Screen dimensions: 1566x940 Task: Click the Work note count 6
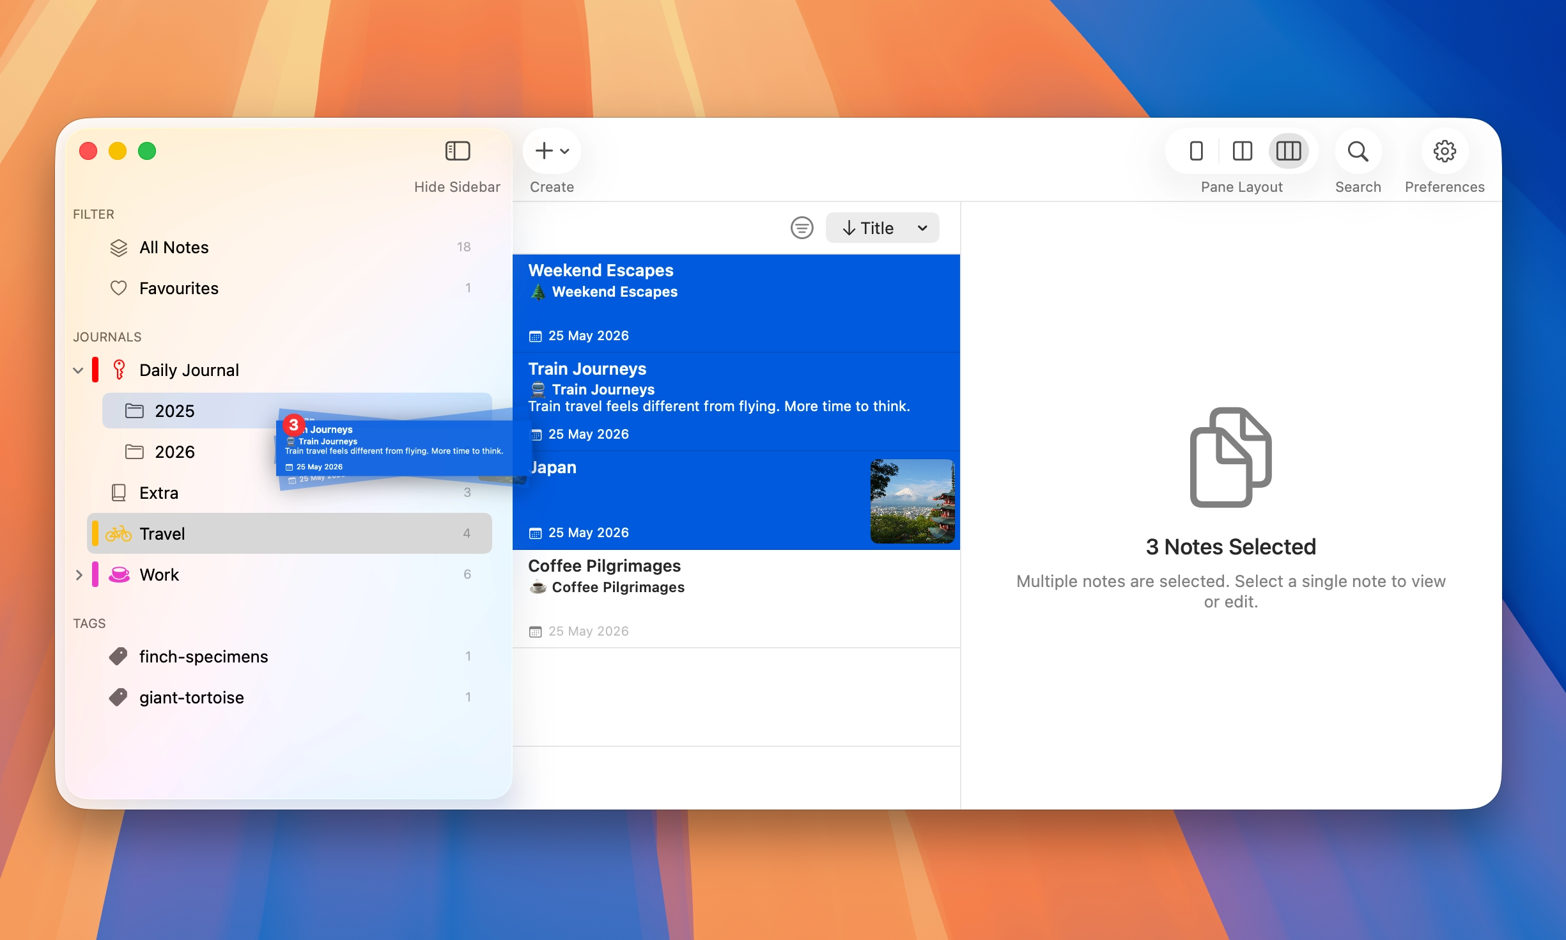[x=467, y=574]
